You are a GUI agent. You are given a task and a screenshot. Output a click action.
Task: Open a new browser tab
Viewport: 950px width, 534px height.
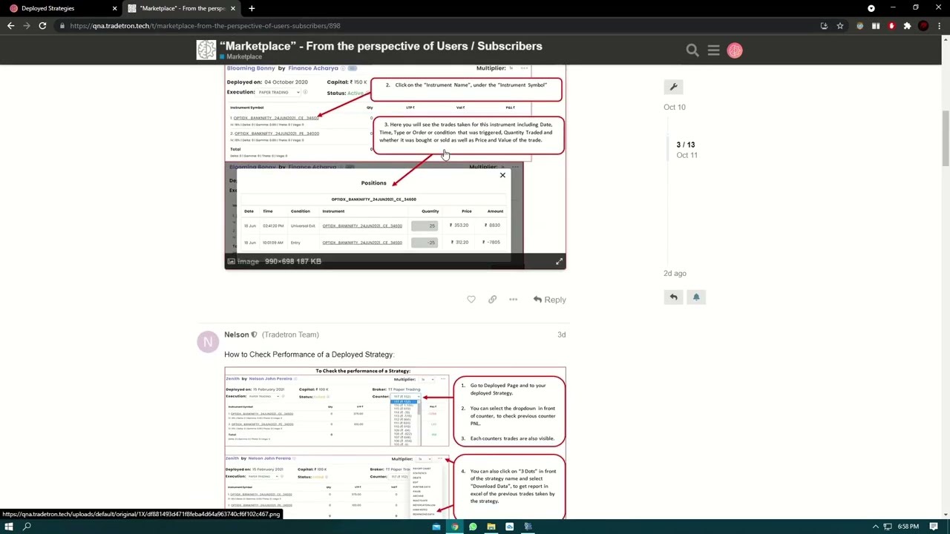252,8
